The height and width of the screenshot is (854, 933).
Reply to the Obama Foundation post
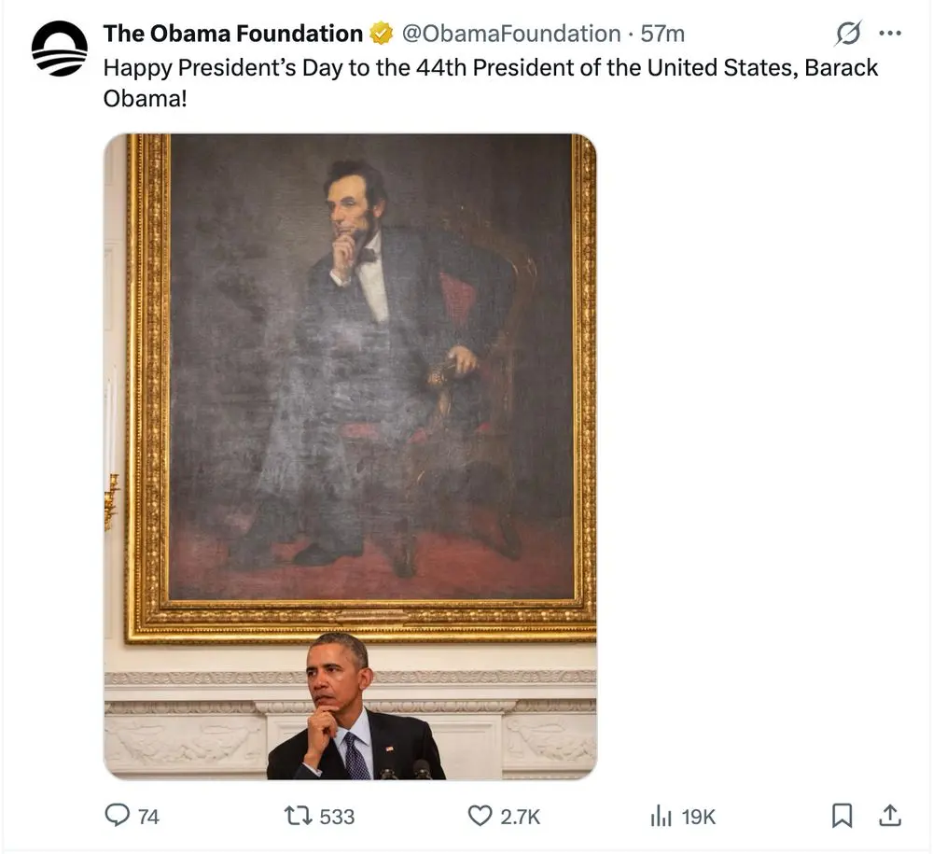(118, 816)
